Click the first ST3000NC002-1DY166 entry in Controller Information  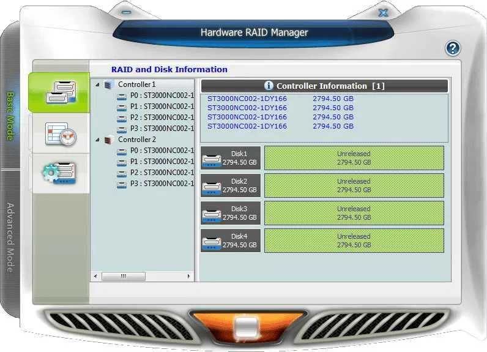247,99
